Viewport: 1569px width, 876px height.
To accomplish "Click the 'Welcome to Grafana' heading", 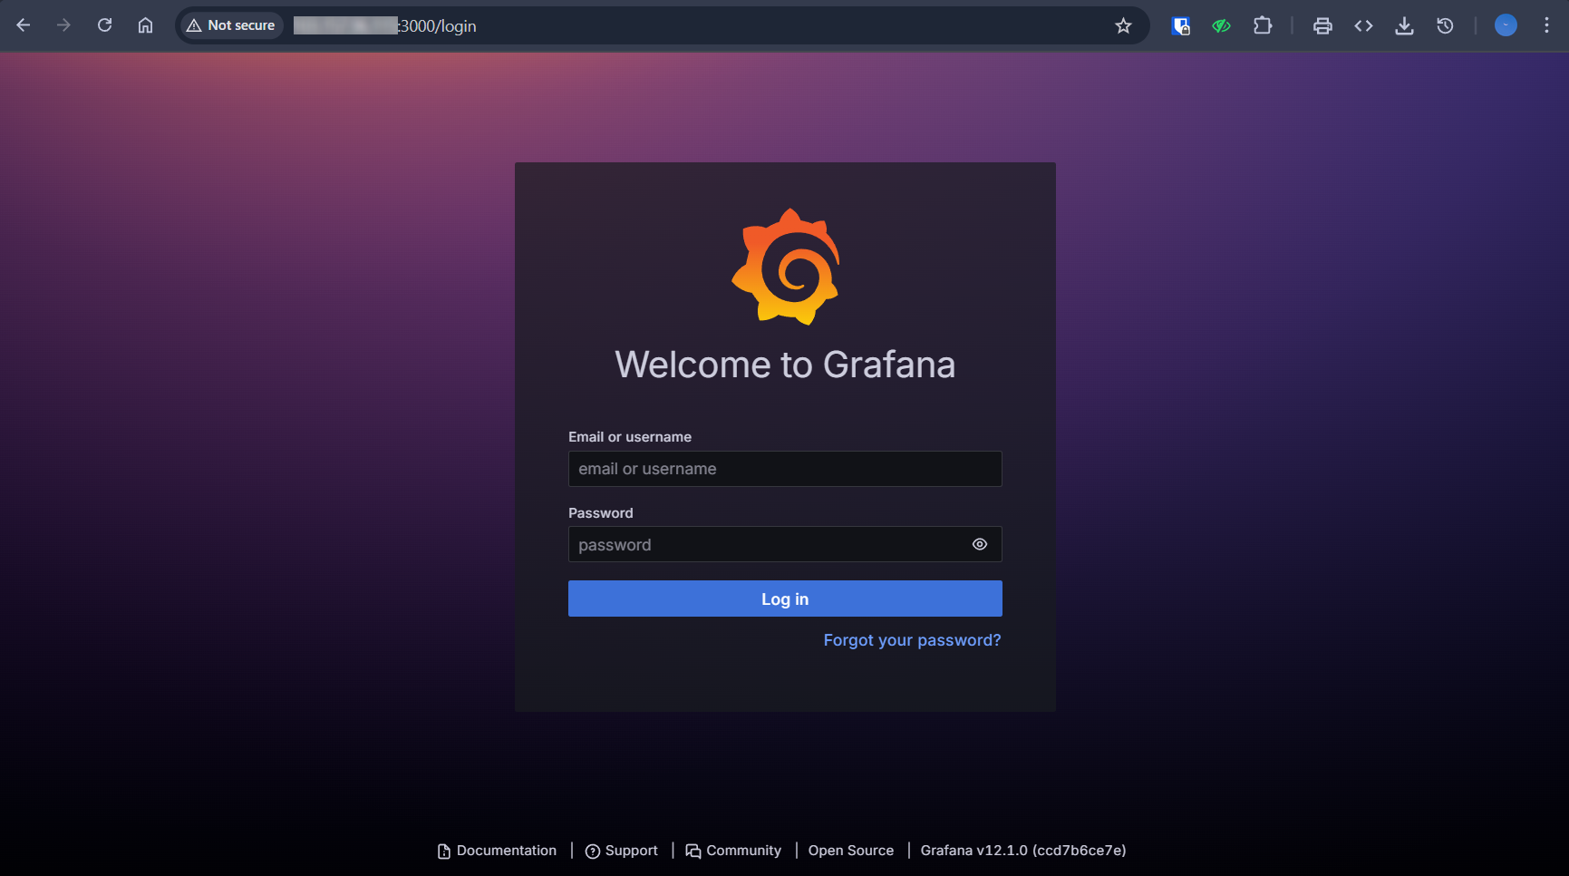I will click(785, 365).
